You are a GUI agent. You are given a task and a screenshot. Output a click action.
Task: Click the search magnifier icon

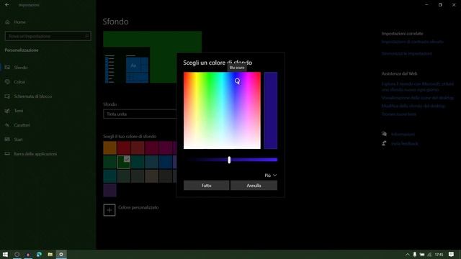click(86, 36)
